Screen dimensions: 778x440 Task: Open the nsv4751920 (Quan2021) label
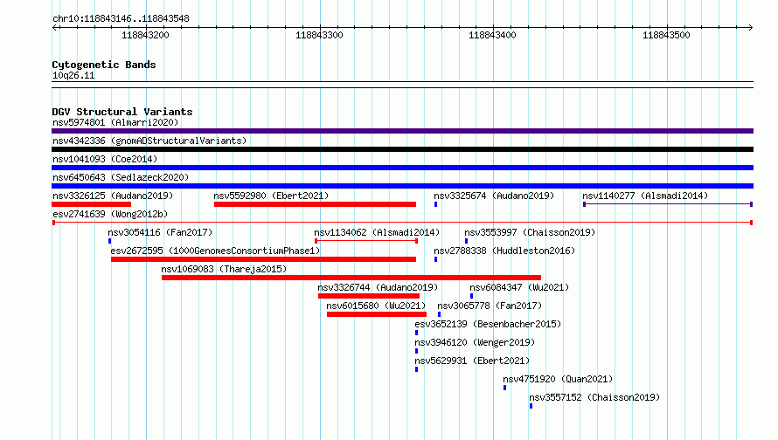(558, 379)
